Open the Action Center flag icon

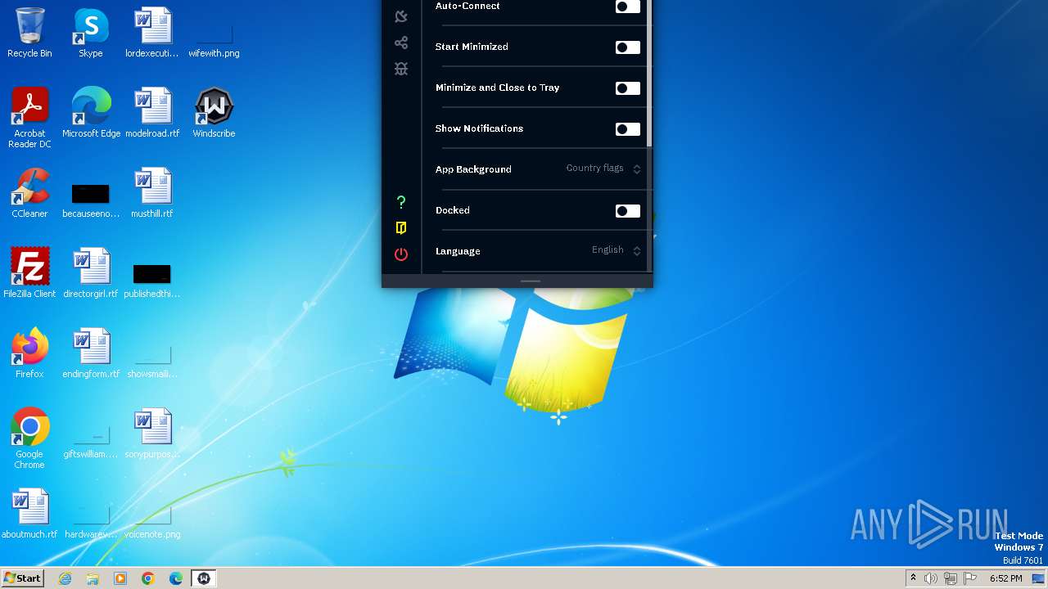click(970, 578)
